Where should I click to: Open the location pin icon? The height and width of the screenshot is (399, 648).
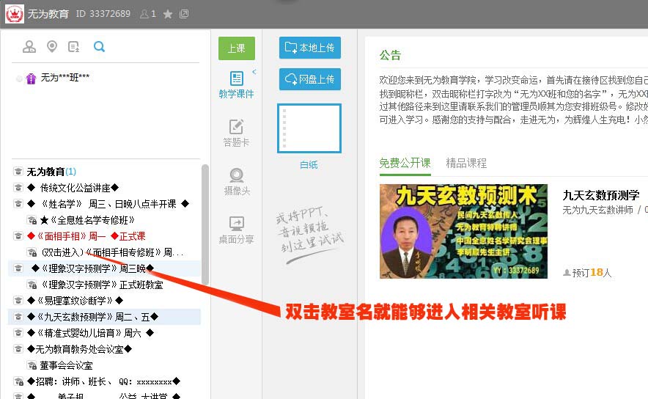click(x=52, y=47)
